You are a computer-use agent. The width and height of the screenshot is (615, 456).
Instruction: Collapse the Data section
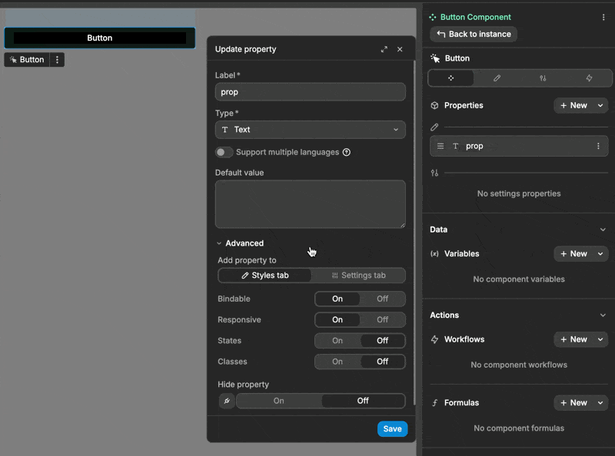pyautogui.click(x=604, y=229)
